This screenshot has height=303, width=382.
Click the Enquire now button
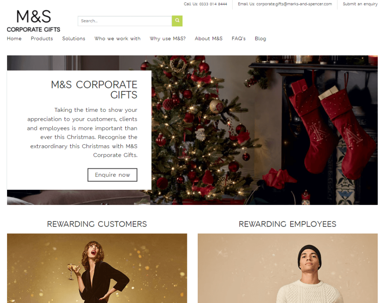(x=112, y=175)
